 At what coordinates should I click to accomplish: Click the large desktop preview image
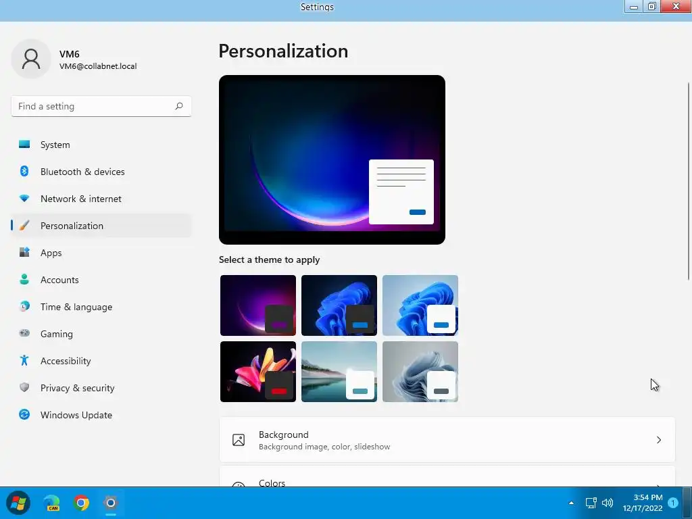coord(332,159)
